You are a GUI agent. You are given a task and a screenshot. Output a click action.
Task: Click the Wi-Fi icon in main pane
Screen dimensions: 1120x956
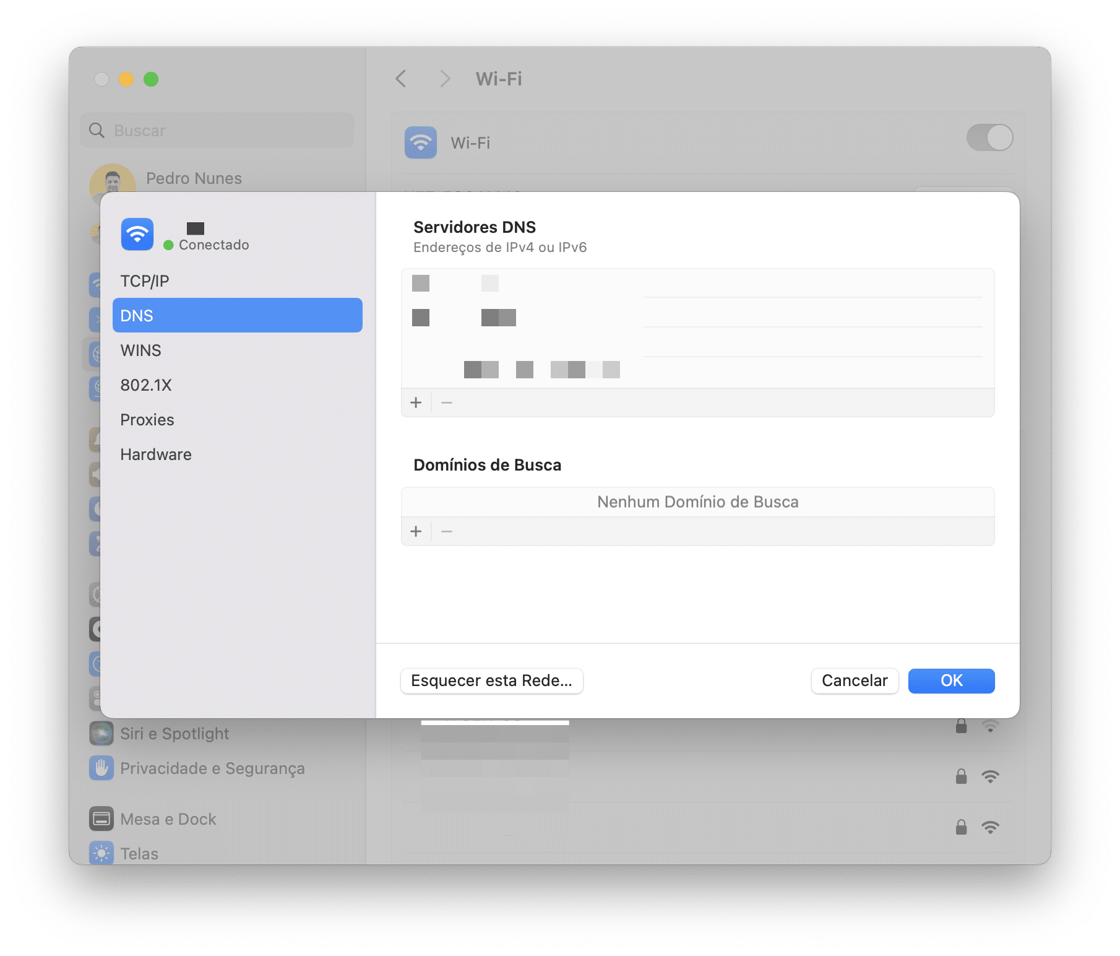(421, 143)
